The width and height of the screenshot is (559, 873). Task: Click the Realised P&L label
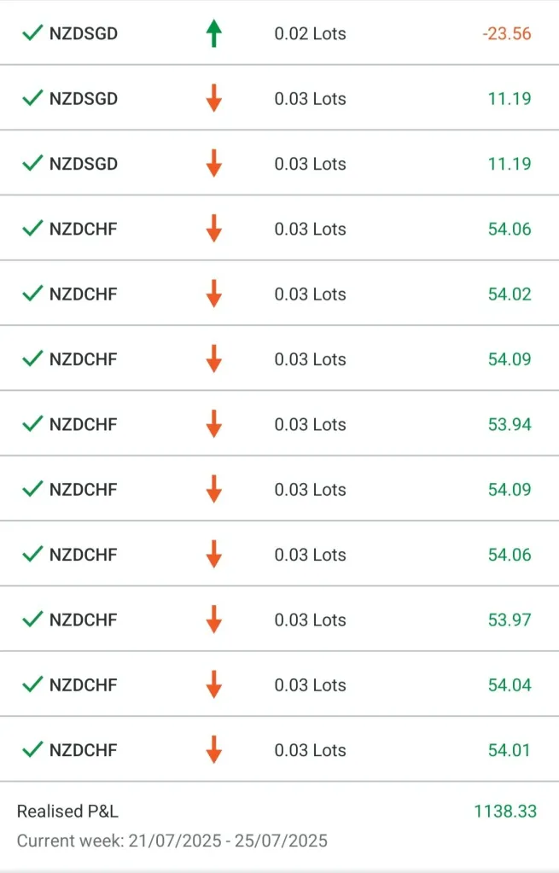[x=67, y=811]
